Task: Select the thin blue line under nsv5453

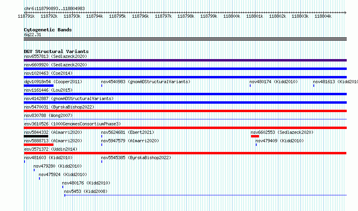Action: [x=206, y=195]
